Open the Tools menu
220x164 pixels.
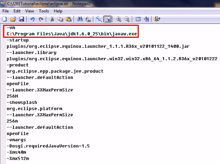click(44, 11)
